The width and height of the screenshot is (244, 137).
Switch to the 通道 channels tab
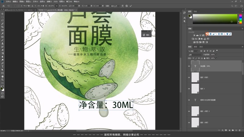196,47
